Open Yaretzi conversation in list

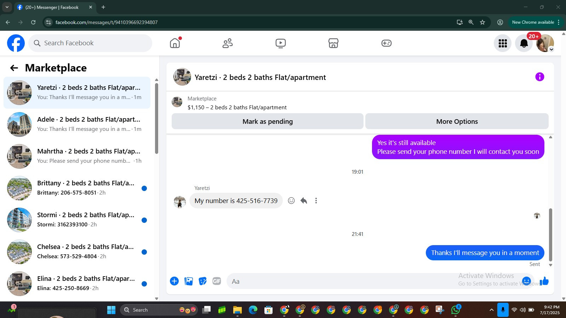pyautogui.click(x=77, y=93)
